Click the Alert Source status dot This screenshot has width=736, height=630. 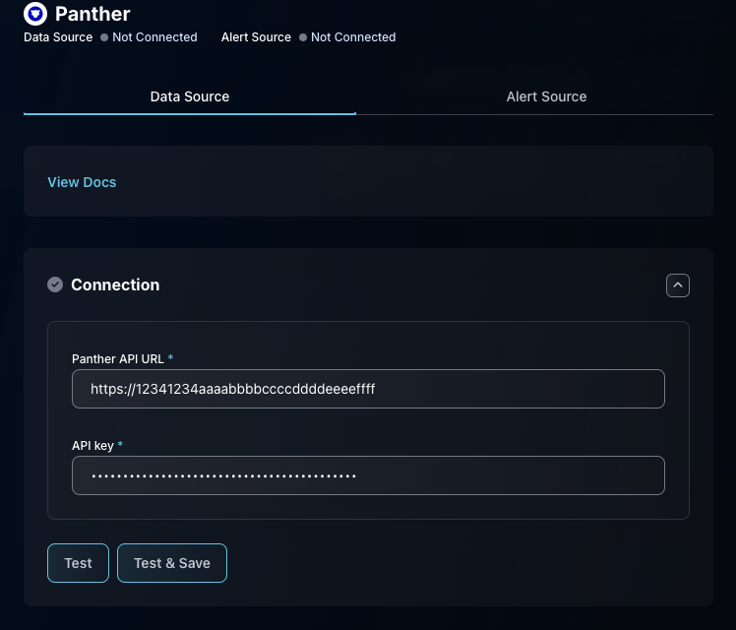[303, 37]
